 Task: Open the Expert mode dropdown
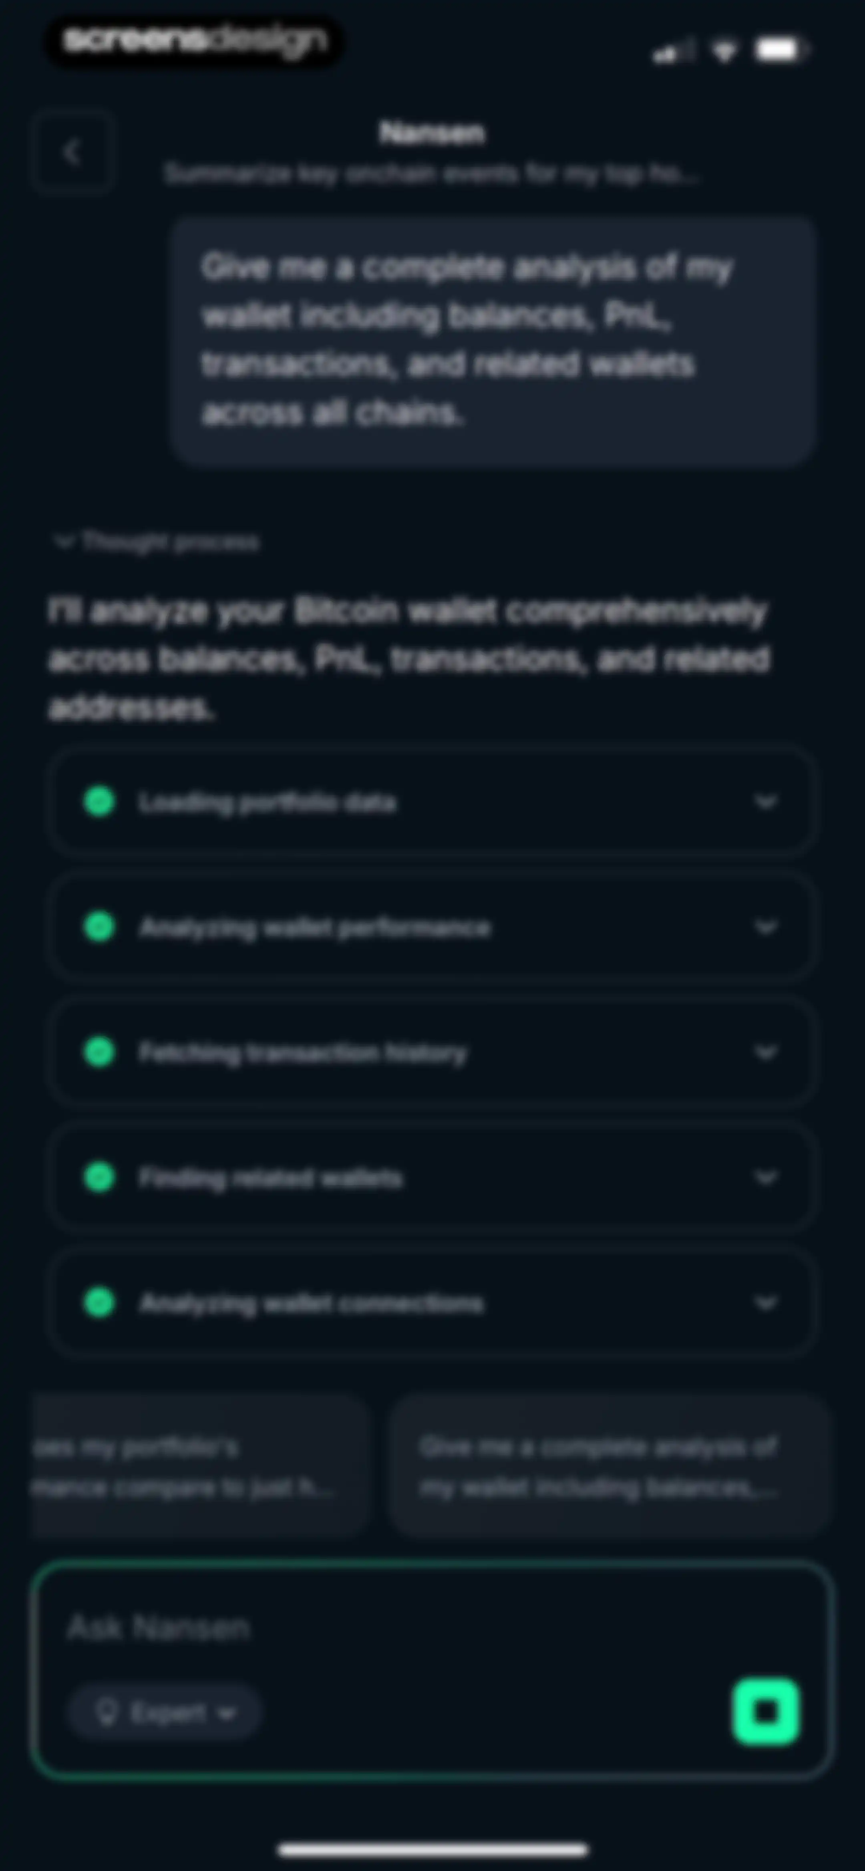[x=164, y=1713]
